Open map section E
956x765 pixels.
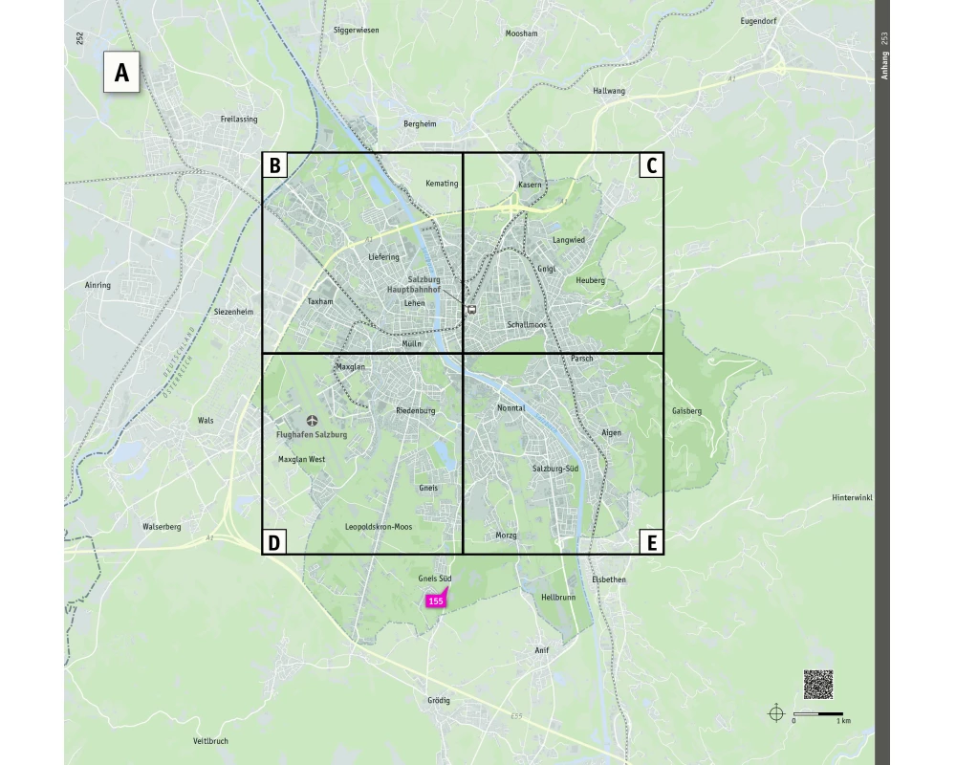coord(651,542)
